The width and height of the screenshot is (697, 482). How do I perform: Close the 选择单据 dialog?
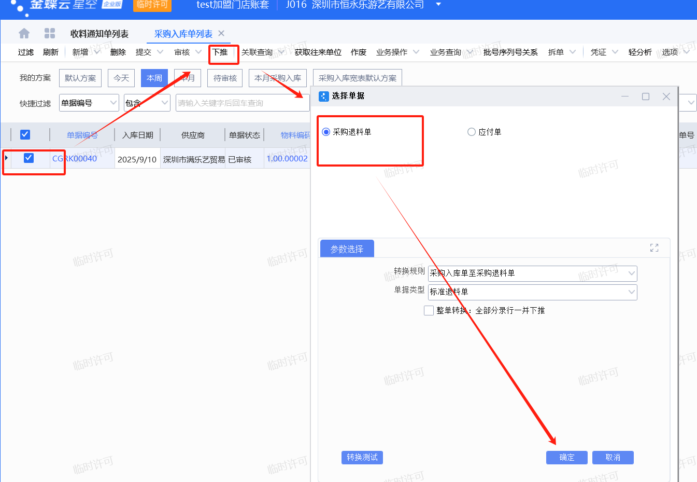coord(666,97)
